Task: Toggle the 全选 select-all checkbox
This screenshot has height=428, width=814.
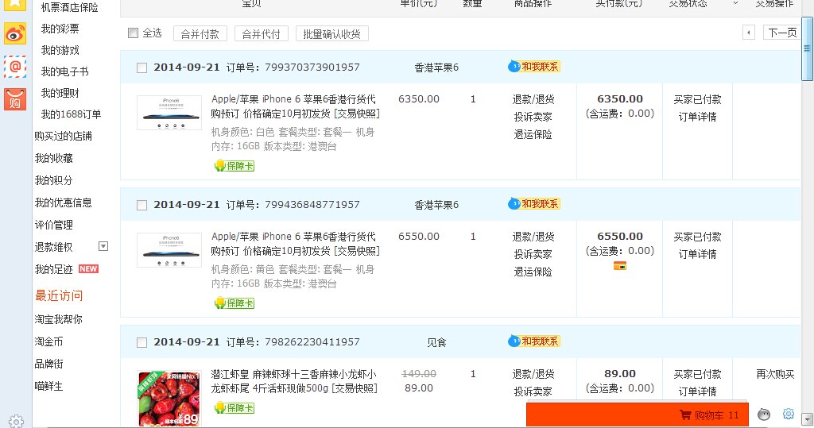Action: pyautogui.click(x=134, y=33)
